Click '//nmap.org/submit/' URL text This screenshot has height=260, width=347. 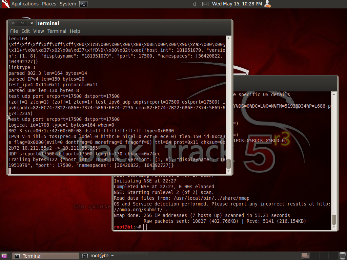[138, 210]
